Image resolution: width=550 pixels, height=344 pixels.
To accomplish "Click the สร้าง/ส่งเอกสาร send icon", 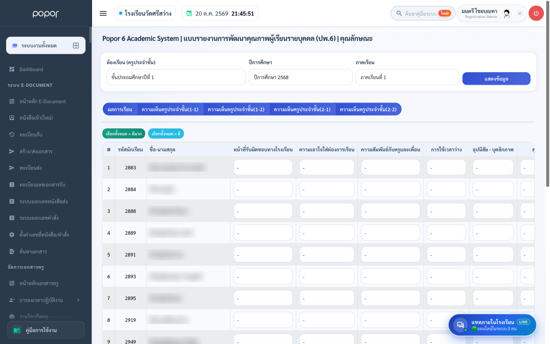I will coord(12,151).
